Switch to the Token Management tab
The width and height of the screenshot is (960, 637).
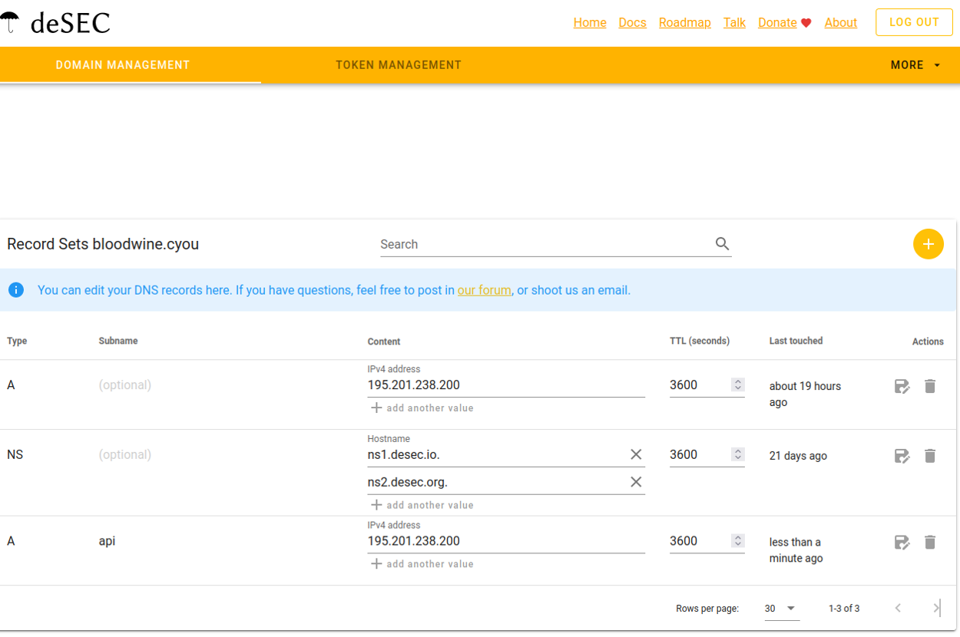point(399,65)
